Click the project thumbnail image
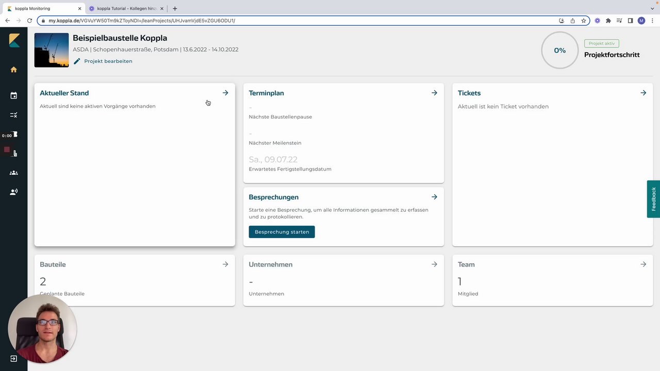 52,50
